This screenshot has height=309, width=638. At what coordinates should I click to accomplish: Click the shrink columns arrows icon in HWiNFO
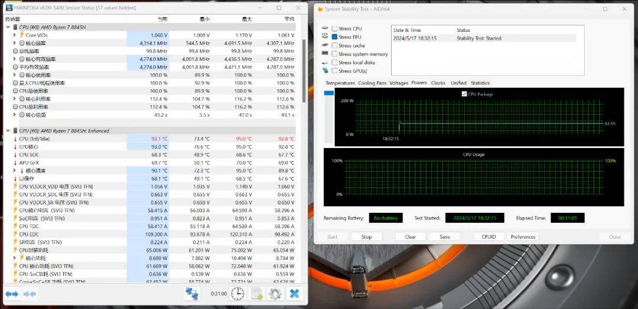click(x=30, y=294)
